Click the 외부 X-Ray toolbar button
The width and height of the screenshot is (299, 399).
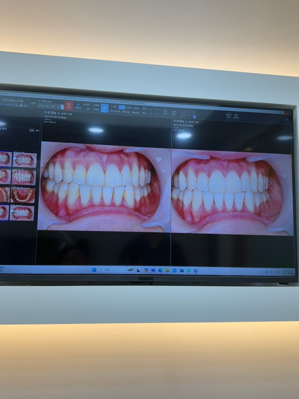[x=236, y=116]
